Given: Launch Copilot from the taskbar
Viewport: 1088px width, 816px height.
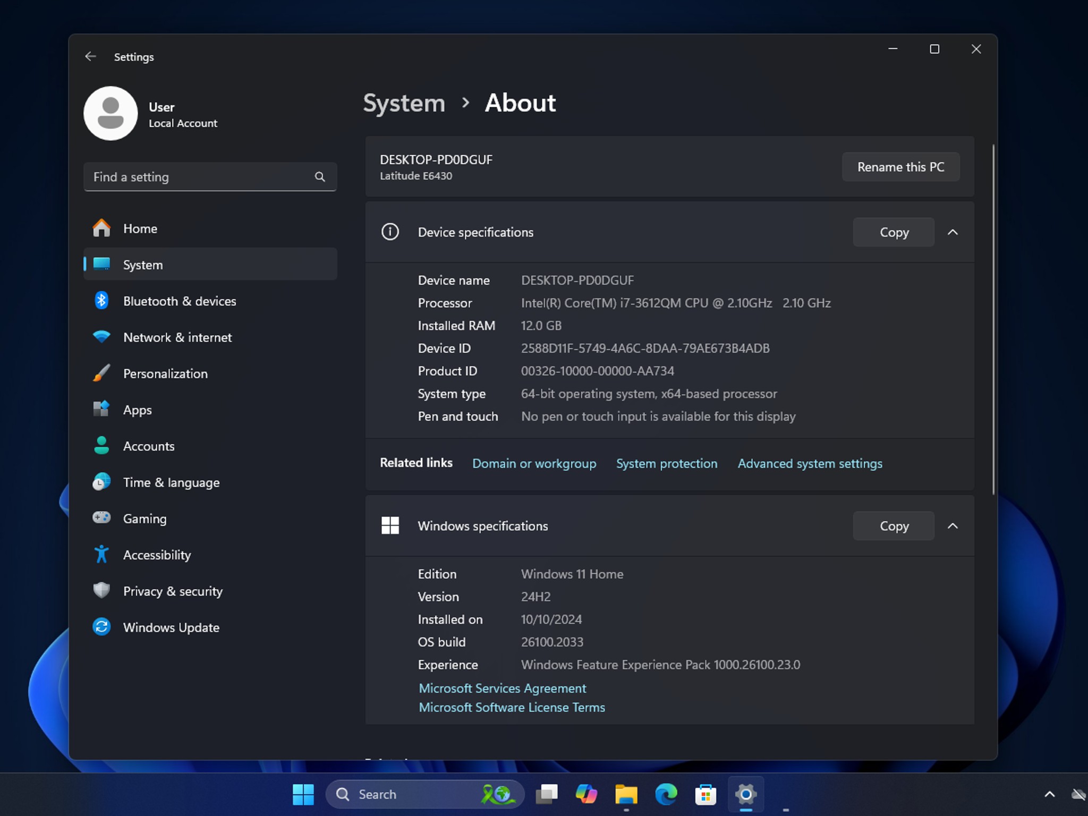Looking at the screenshot, I should tap(586, 794).
